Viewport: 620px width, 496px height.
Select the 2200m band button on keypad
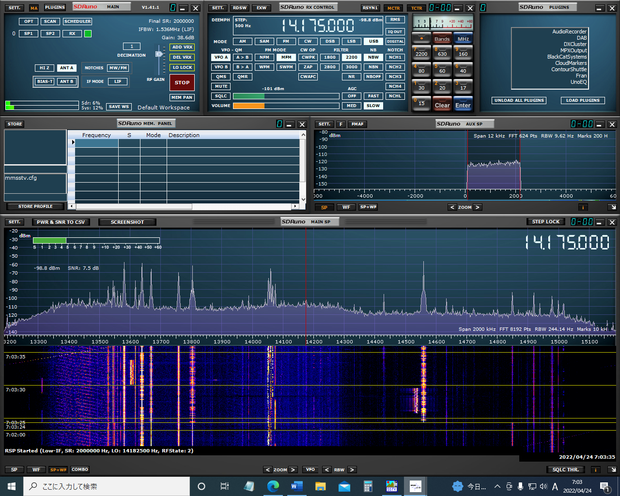click(x=421, y=52)
